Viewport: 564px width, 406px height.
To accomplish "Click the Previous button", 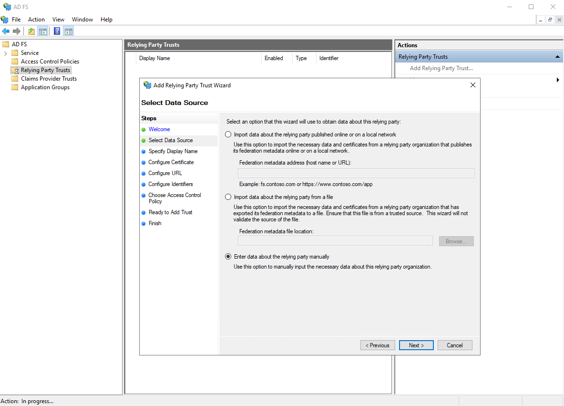I will point(378,345).
